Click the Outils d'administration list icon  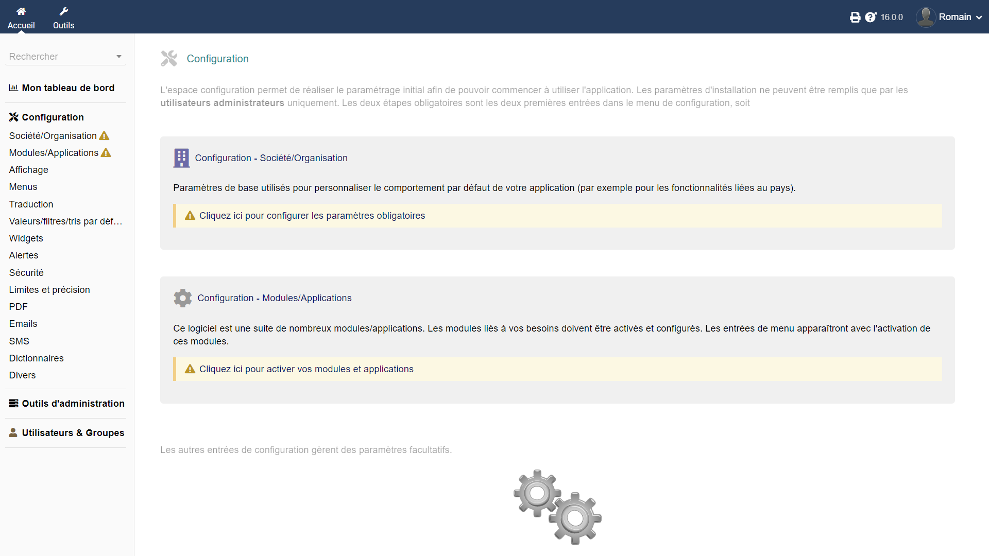tap(13, 403)
